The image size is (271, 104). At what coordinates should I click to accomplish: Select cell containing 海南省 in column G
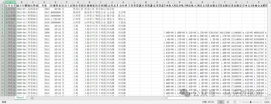click(78, 12)
